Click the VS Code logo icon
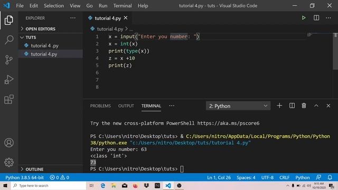The height and width of the screenshot is (190, 338). coord(7,5)
